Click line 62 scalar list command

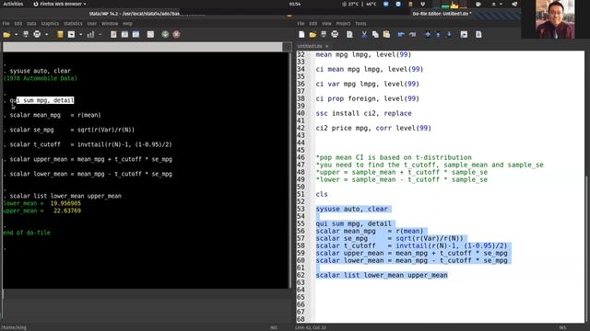(382, 276)
